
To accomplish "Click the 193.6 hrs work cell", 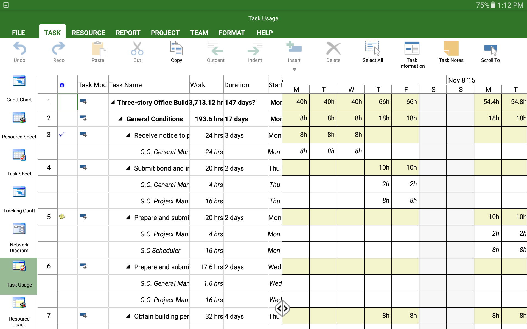I will click(x=207, y=119).
